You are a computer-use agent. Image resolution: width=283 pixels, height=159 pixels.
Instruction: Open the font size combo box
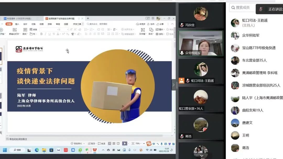63,29
